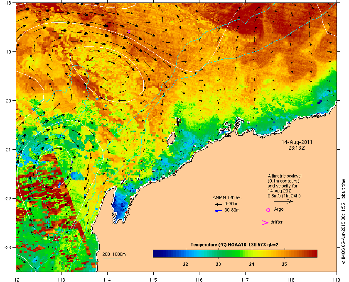Viewport: 349px width, 282px height.
Task: Click the 0.5m/s velocity scale arrow
Action: (x=283, y=202)
